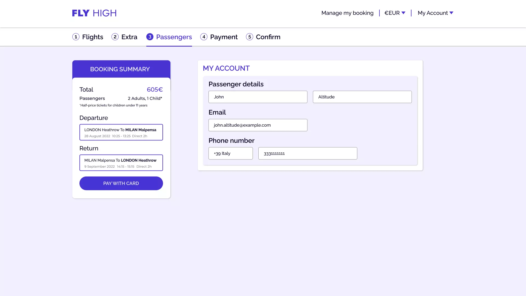Click the step 1 circle icon
Viewport: 526px width, 296px height.
click(x=76, y=37)
